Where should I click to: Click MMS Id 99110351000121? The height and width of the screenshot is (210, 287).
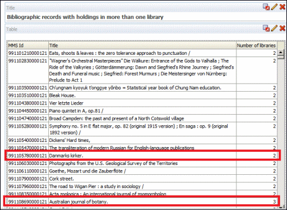(x=28, y=95)
